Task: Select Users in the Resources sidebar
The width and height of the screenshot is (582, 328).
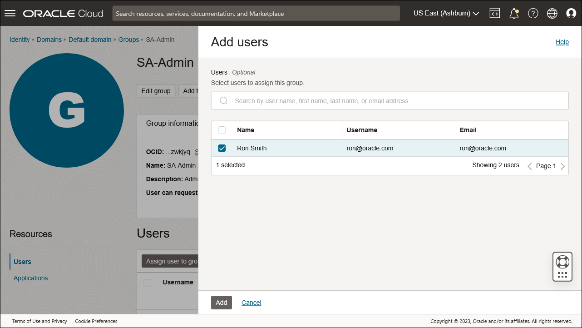Action: pos(22,261)
